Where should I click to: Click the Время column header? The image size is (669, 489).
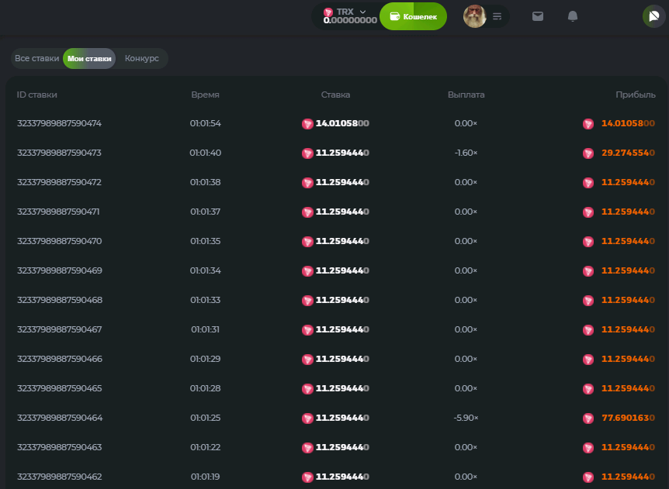click(205, 95)
